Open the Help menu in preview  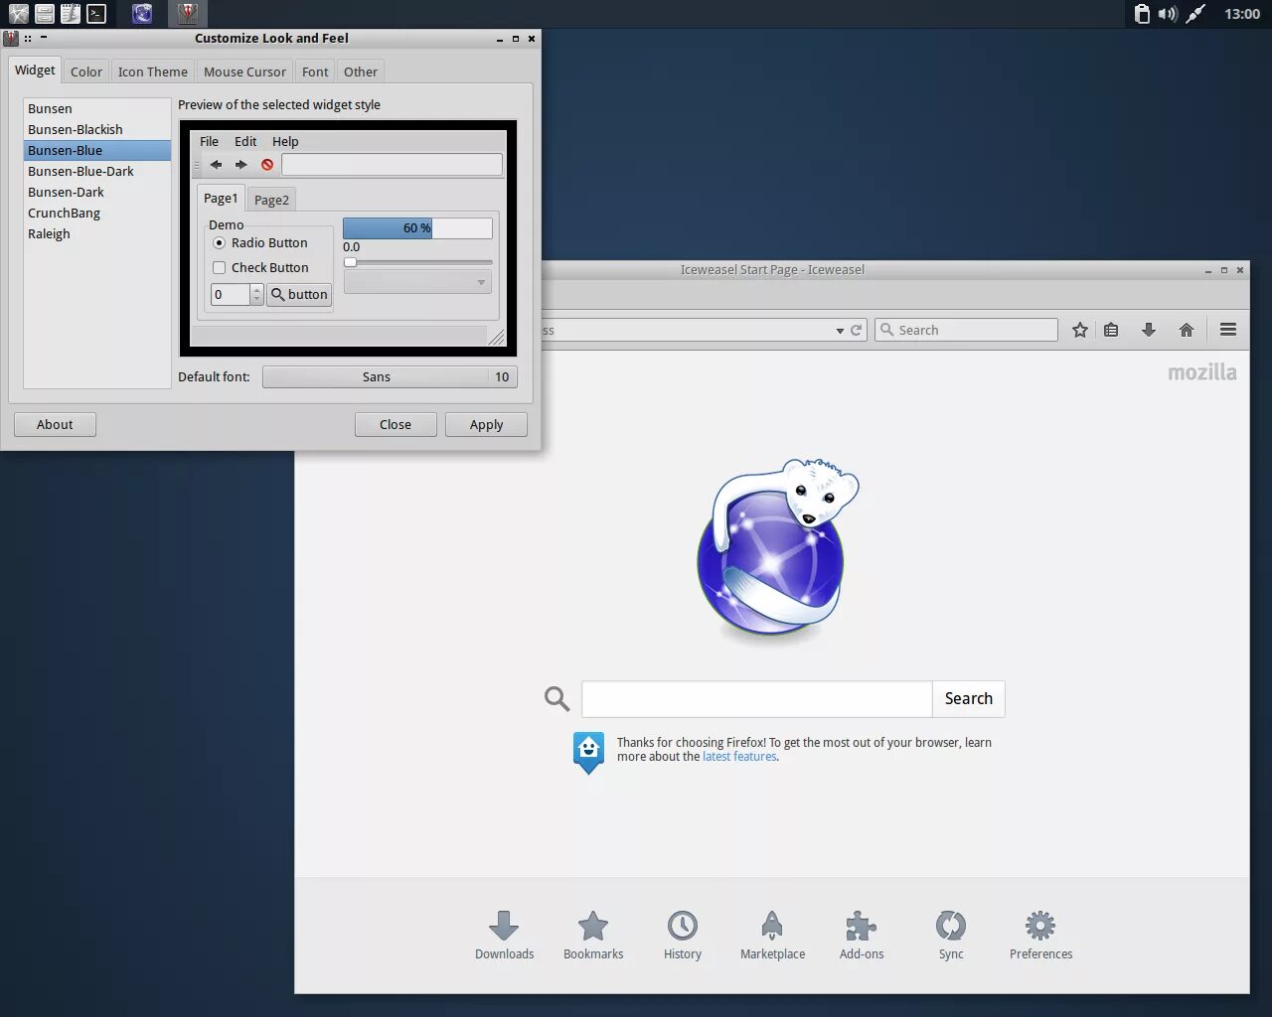tap(285, 141)
